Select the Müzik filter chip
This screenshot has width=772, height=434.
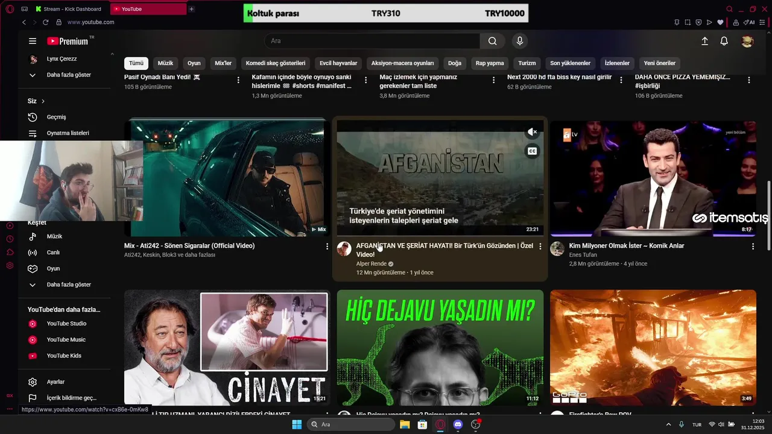tap(165, 63)
